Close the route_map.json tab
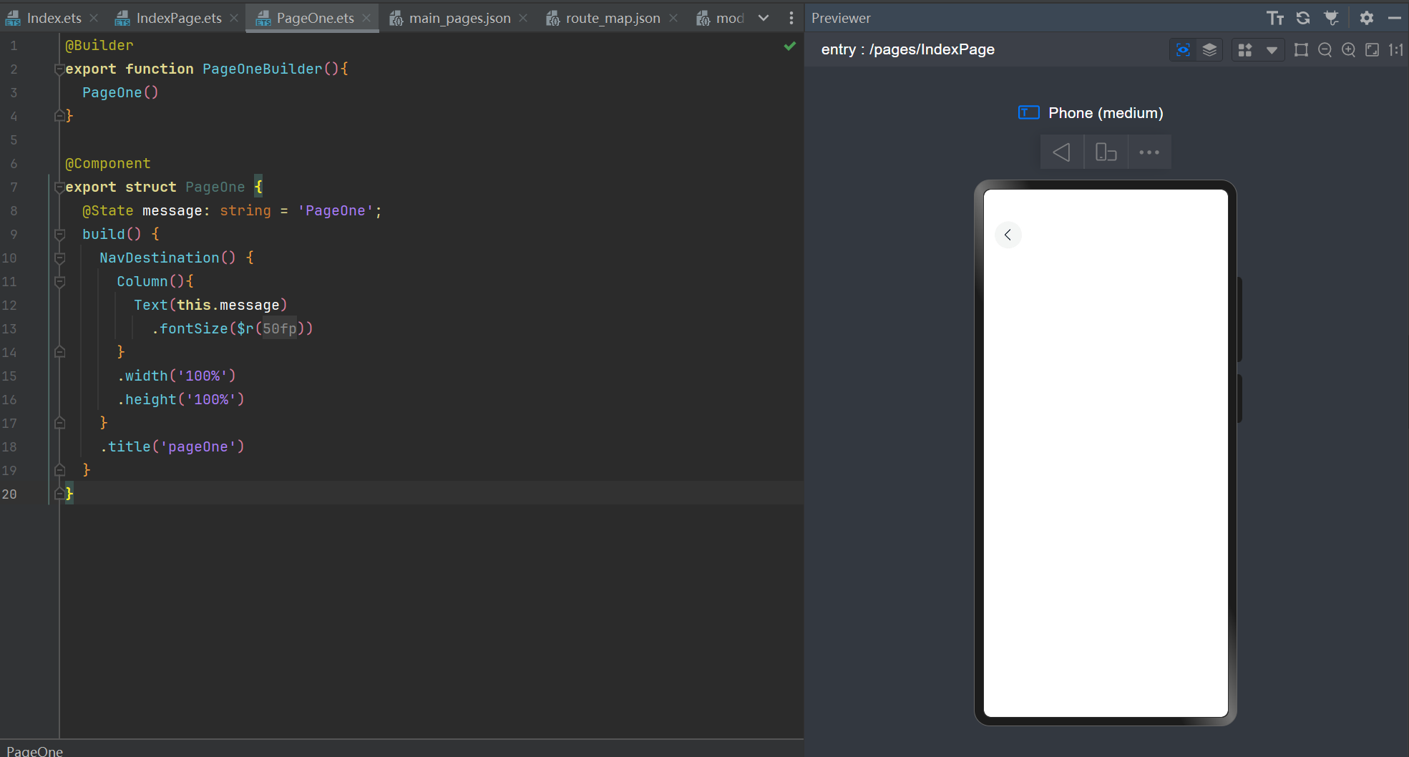 [x=673, y=18]
